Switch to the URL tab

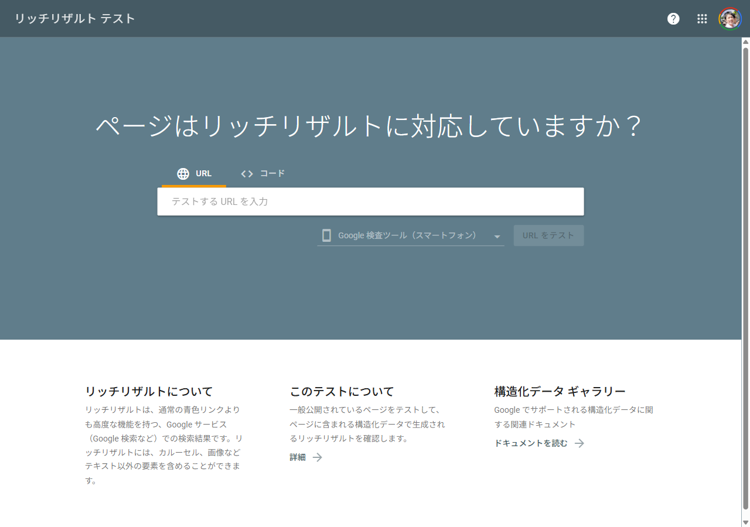pyautogui.click(x=194, y=174)
